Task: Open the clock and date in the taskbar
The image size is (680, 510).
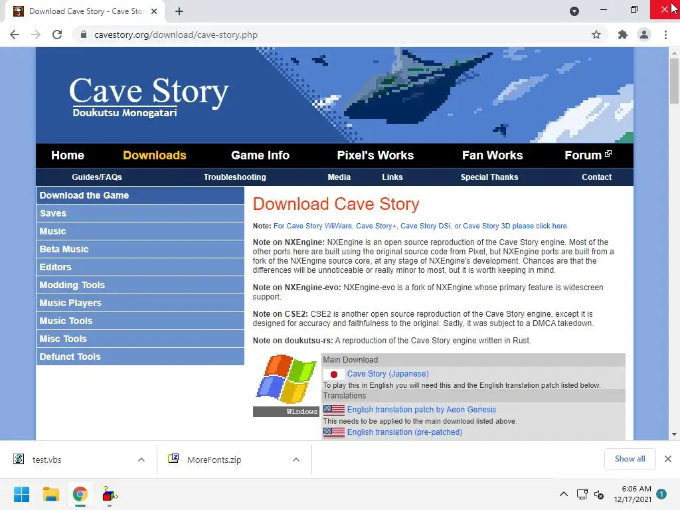Action: pos(632,494)
